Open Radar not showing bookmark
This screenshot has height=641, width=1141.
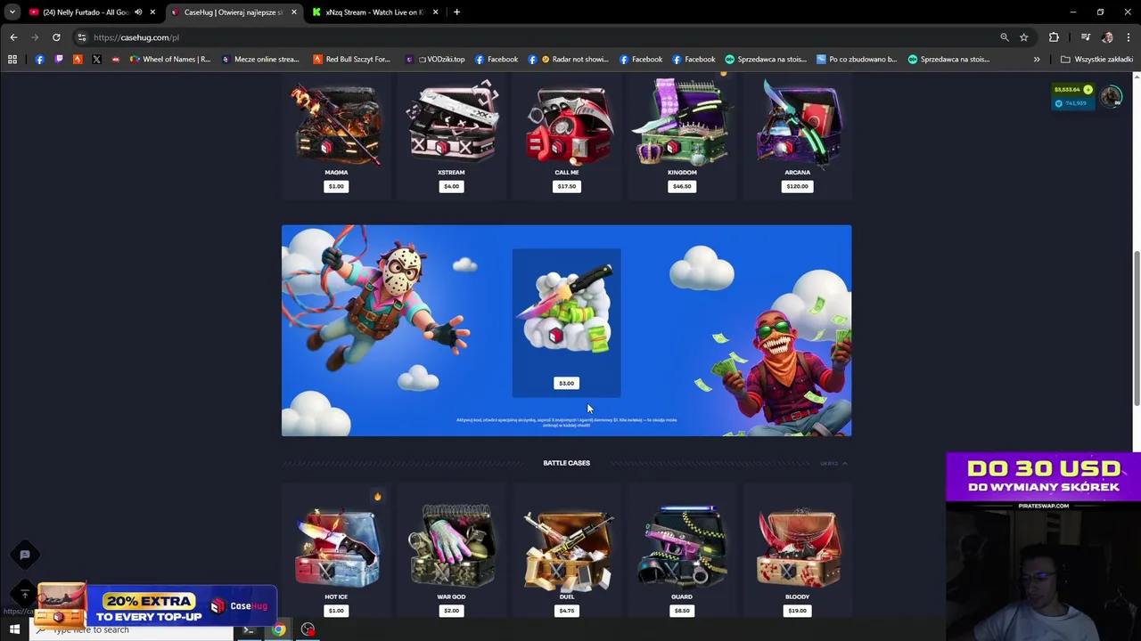(x=568, y=60)
